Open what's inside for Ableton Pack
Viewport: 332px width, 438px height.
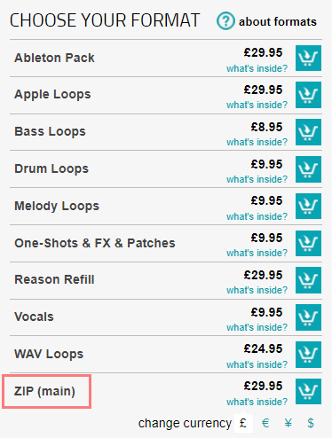[257, 68]
